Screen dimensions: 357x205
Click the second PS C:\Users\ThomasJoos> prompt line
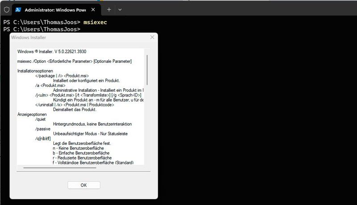(x=42, y=29)
